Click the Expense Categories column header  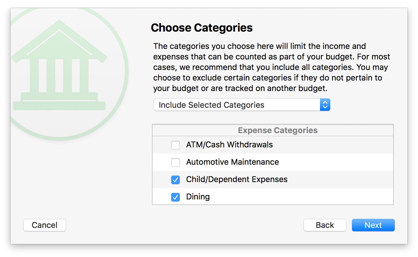[278, 130]
